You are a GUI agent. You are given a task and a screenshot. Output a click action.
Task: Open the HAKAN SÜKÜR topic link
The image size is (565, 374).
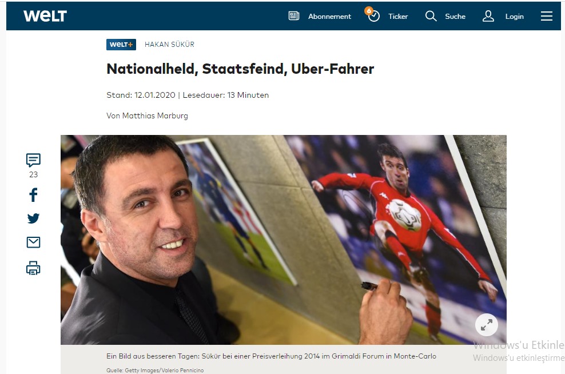coord(169,44)
